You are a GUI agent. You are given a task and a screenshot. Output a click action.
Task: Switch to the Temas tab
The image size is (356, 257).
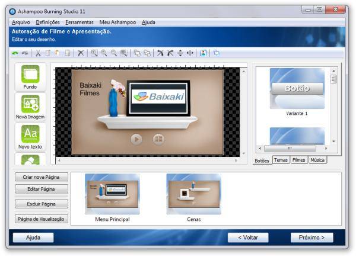point(281,160)
